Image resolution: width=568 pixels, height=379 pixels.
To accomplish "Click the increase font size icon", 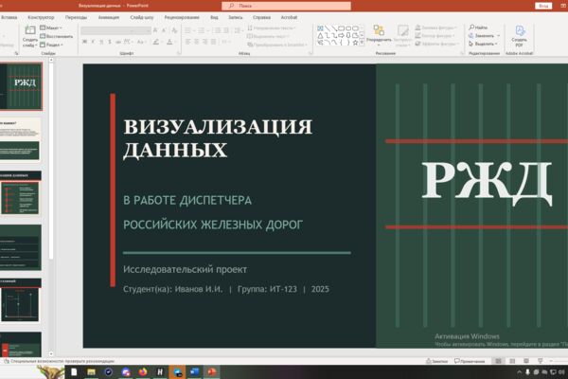I will point(155,30).
